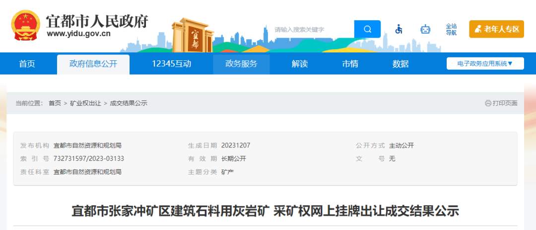536x230 pixels.
Task: Open the 市情 navigation item
Action: 350,64
